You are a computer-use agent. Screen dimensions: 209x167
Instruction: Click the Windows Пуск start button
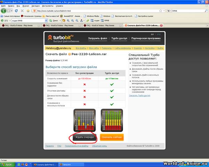[x=7, y=165]
